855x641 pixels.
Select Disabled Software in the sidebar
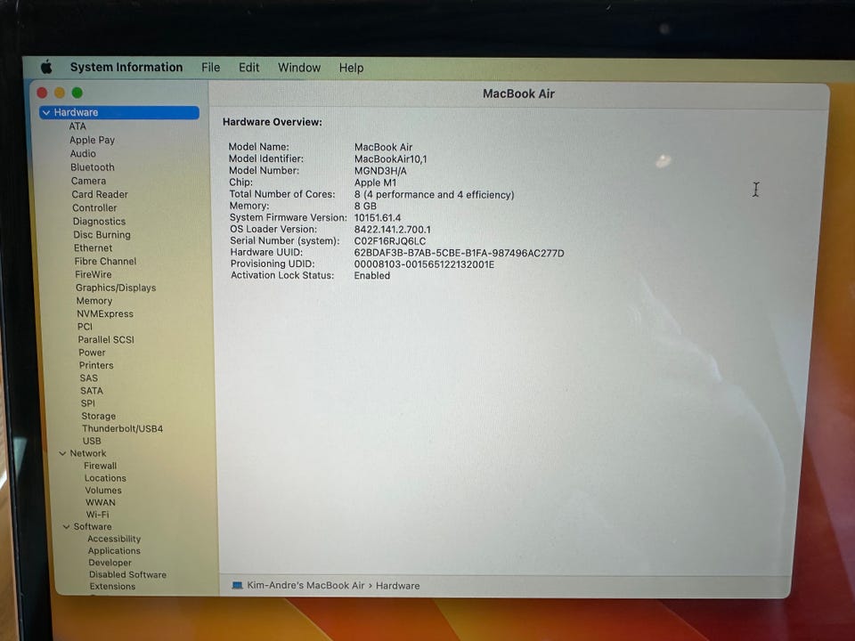pos(127,574)
